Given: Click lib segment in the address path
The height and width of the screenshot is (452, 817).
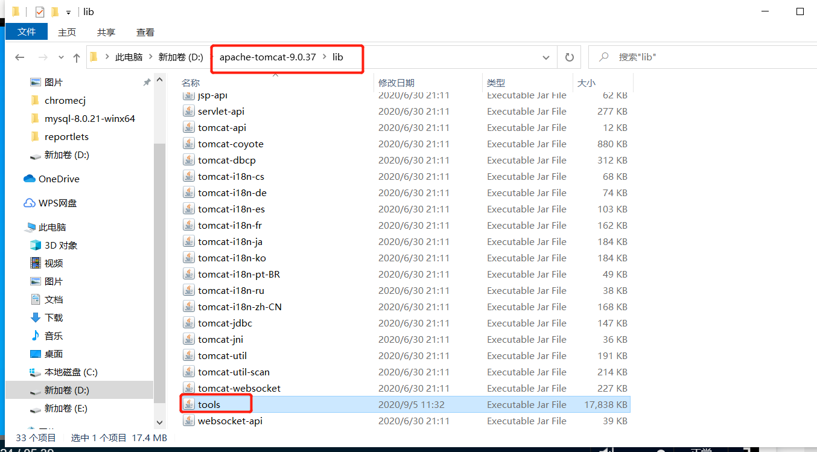Looking at the screenshot, I should coord(337,57).
